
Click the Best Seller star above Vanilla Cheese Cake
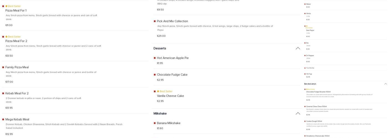click(158, 91)
